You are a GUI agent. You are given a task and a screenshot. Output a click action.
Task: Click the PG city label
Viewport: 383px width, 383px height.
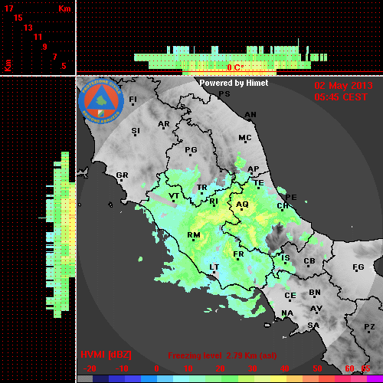[191, 150]
